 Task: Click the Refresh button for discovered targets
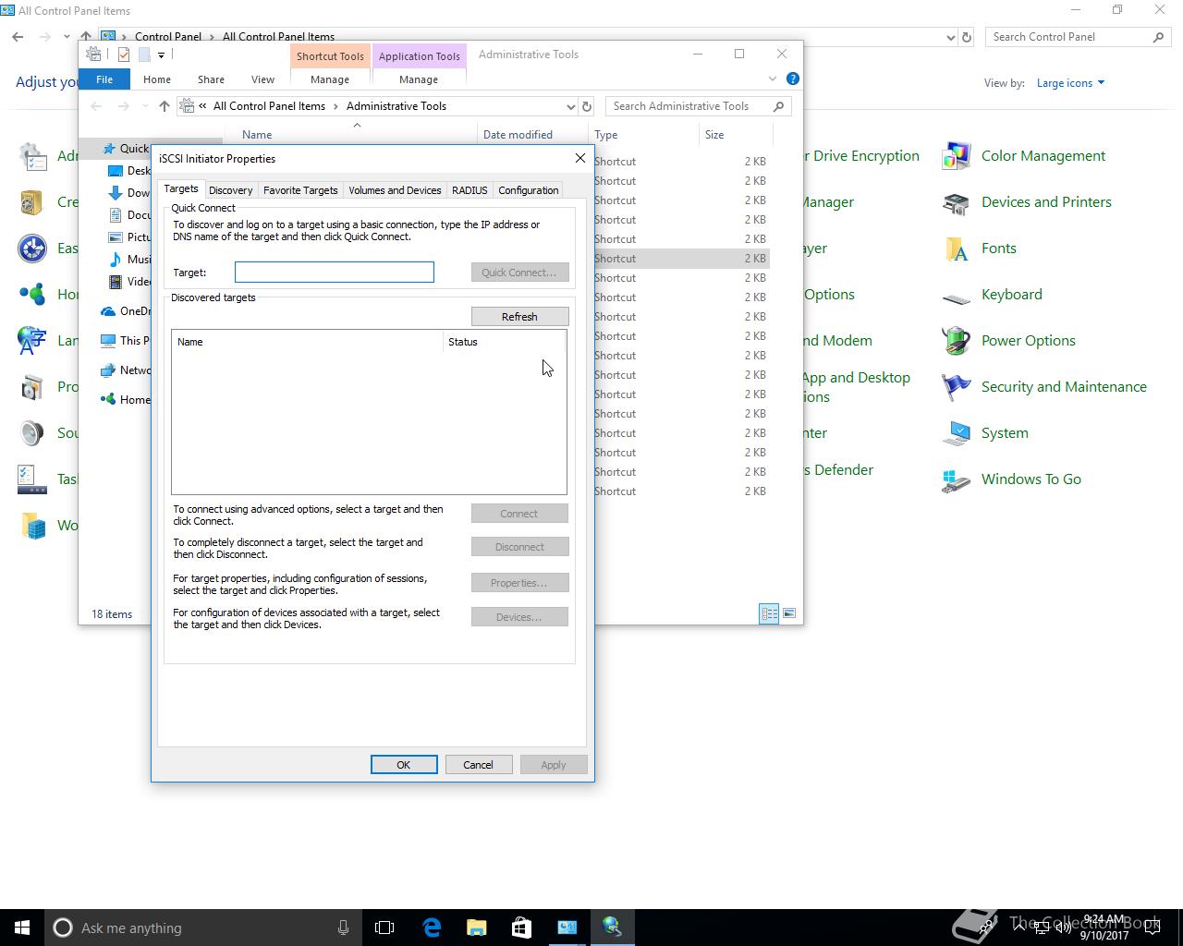point(519,317)
